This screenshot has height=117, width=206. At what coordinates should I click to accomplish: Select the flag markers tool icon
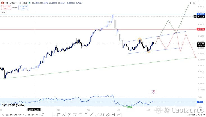[102, 115]
